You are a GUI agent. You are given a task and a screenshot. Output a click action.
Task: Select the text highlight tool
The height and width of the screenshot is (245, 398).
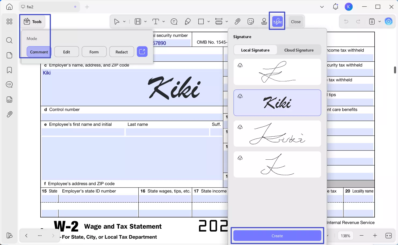(x=138, y=22)
